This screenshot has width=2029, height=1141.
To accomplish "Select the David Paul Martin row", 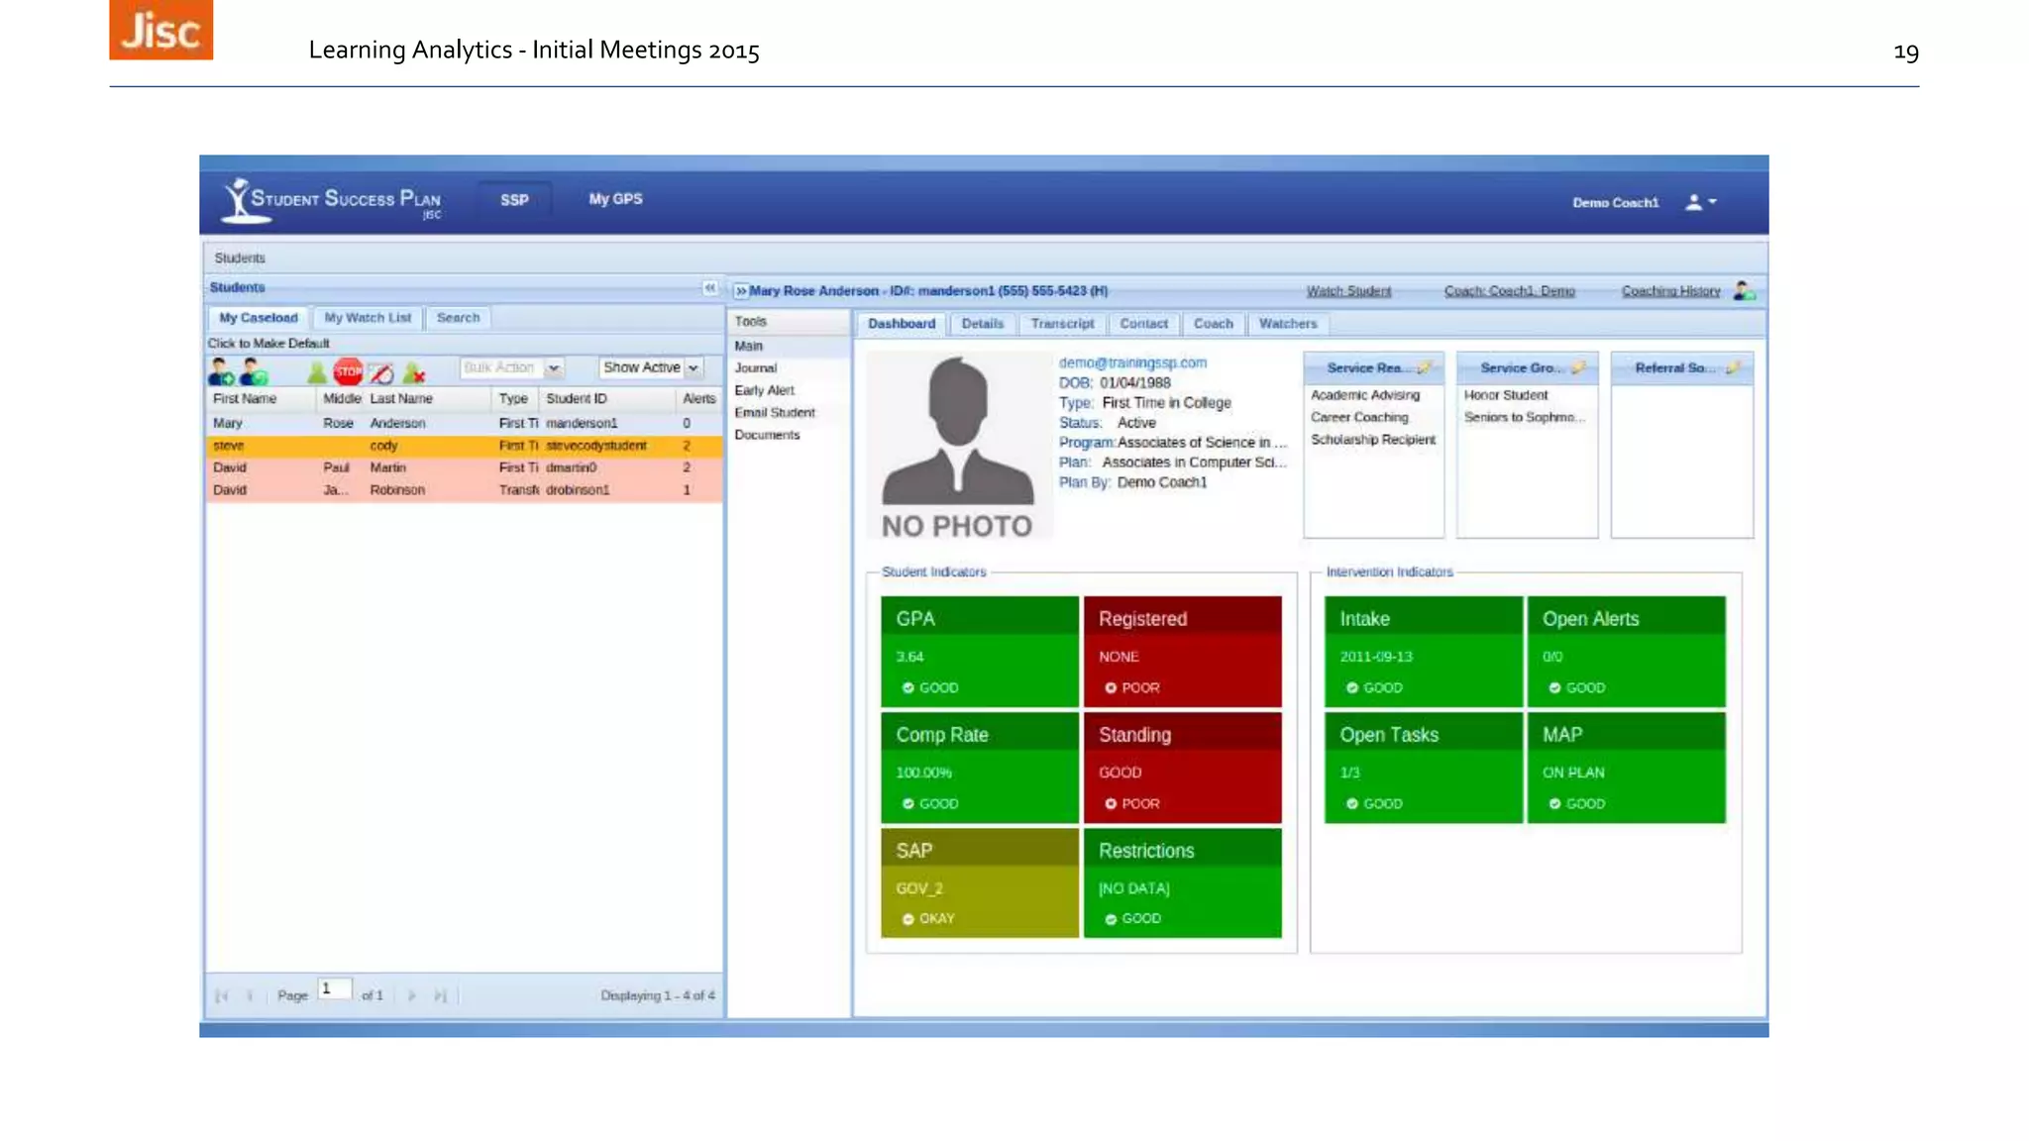I will coord(464,467).
